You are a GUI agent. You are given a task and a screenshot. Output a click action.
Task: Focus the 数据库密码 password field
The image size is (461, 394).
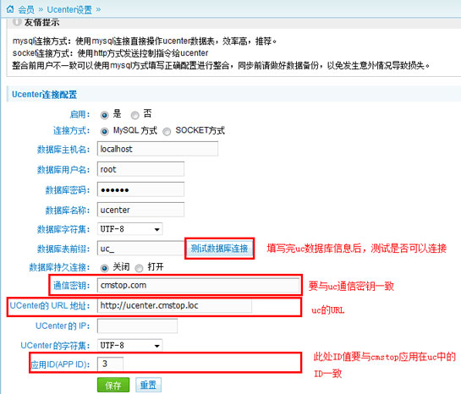click(x=140, y=189)
